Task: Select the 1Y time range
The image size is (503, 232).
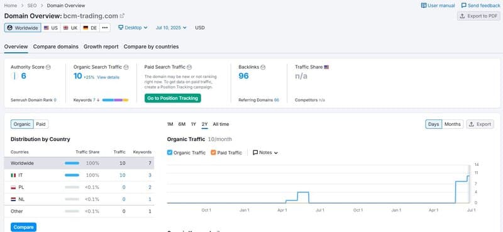Action: click(x=194, y=124)
